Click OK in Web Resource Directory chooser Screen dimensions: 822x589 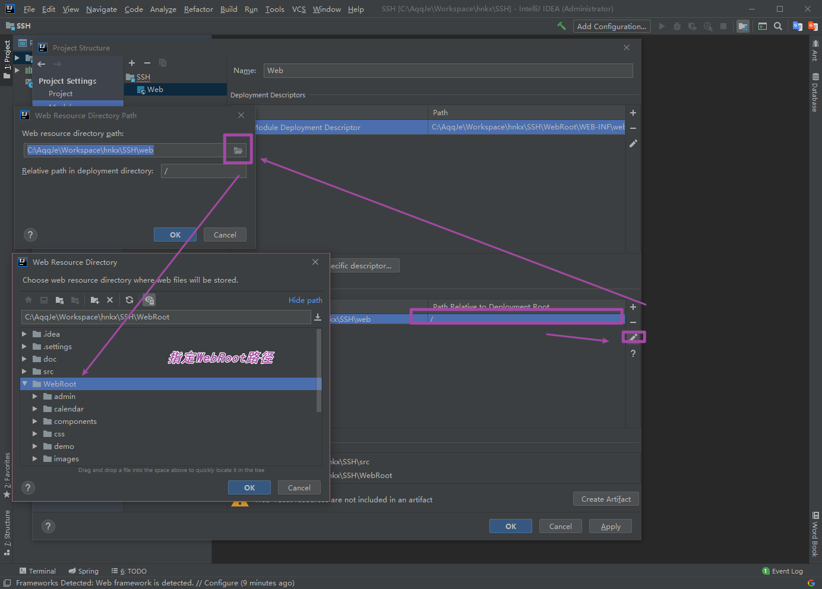(x=249, y=487)
